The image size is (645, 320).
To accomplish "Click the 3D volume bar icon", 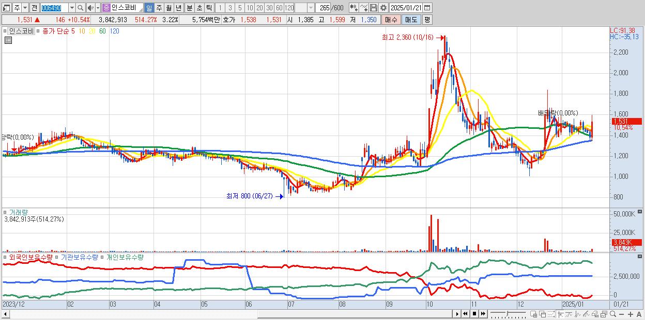I will point(595,314).
